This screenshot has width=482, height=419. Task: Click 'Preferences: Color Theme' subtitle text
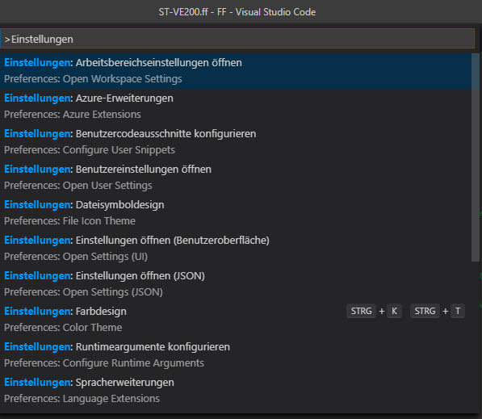[63, 328]
